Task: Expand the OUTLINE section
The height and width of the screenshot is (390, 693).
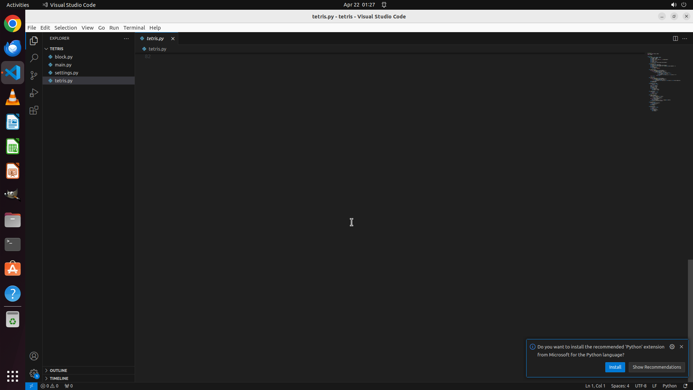Action: (x=58, y=370)
